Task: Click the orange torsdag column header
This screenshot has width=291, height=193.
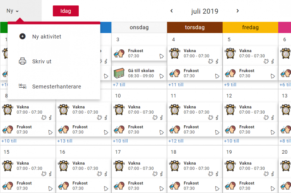Action: click(x=195, y=28)
